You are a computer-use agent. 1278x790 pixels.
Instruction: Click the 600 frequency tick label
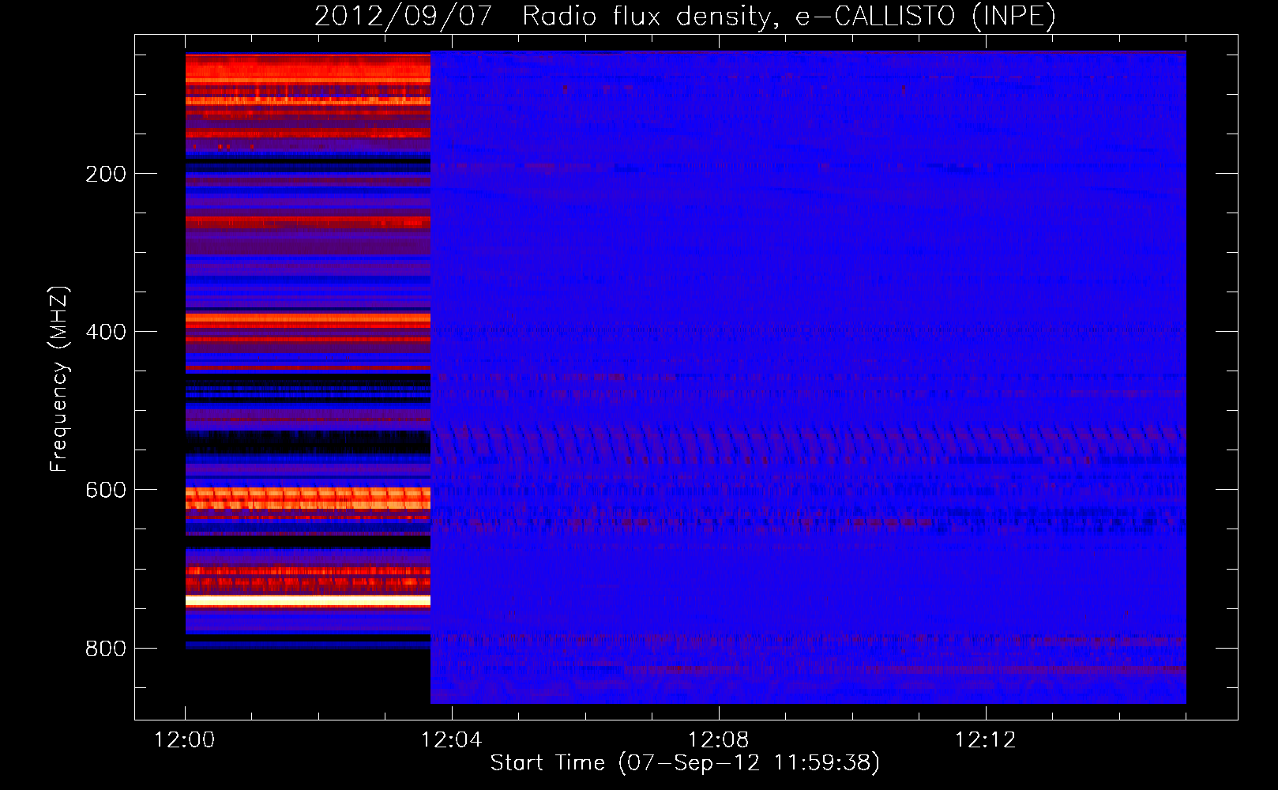click(106, 490)
